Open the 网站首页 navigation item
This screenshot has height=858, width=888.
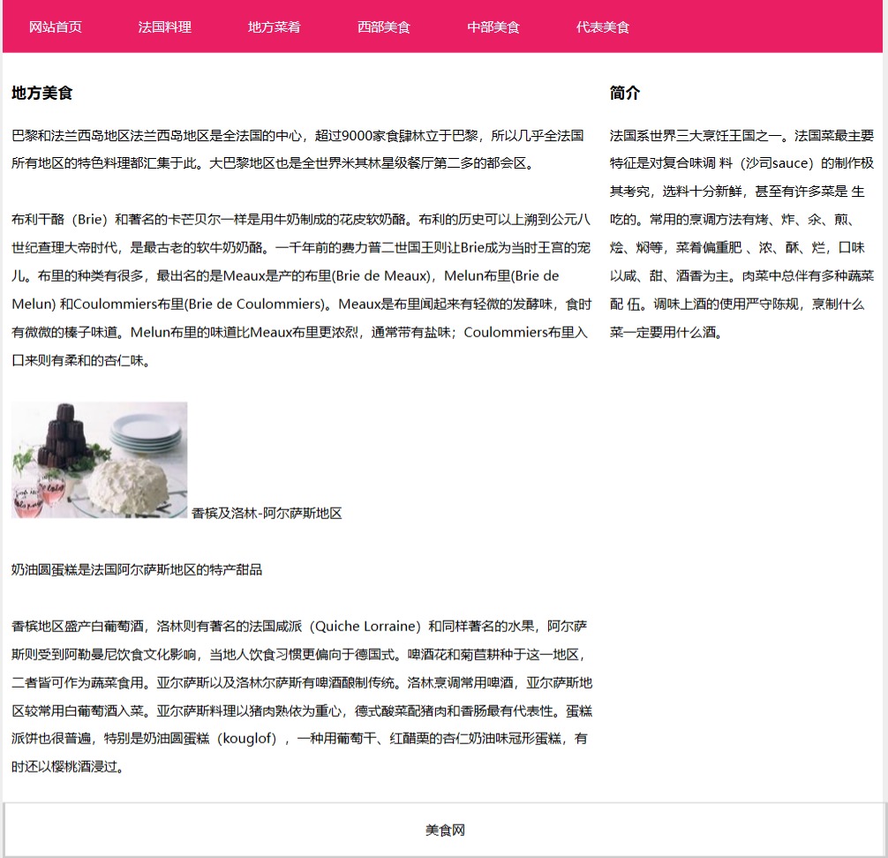[x=56, y=27]
